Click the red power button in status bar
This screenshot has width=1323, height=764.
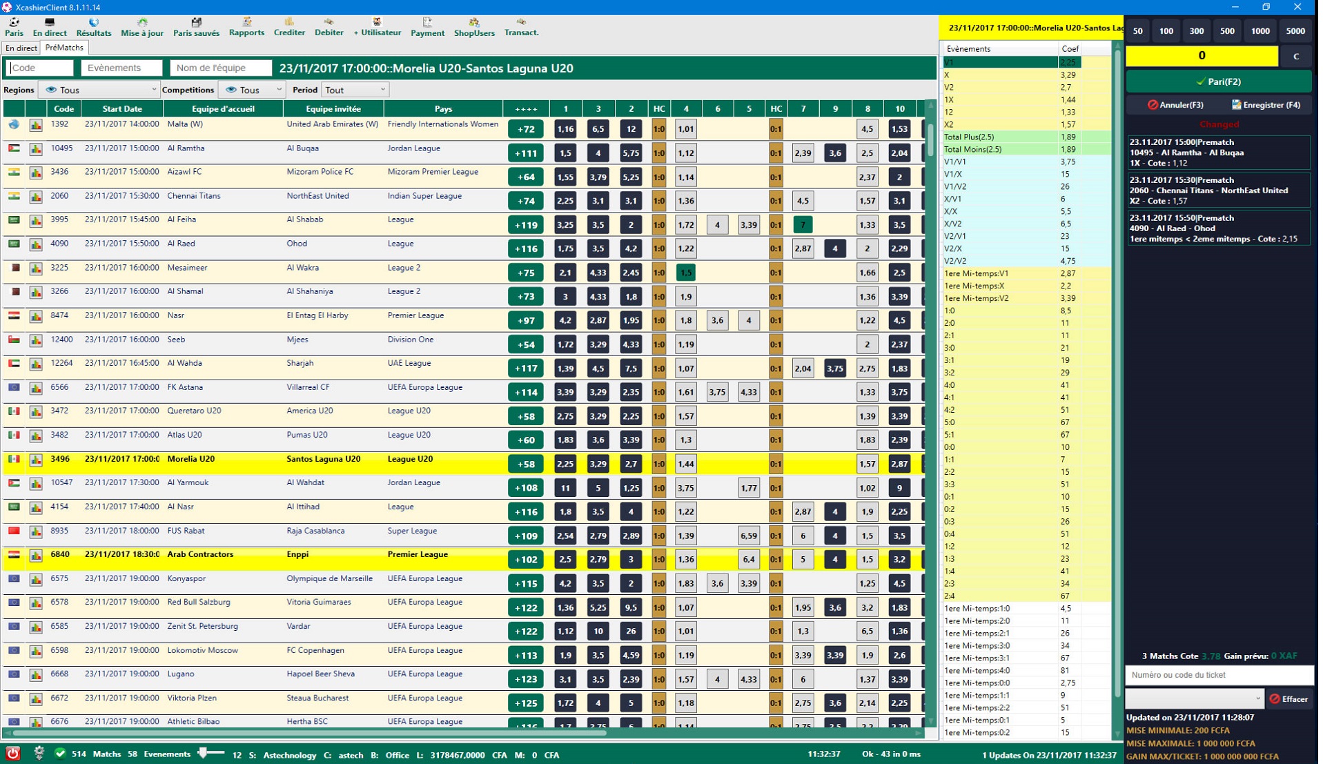tap(13, 754)
